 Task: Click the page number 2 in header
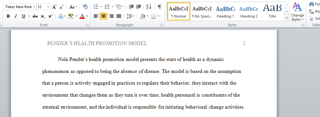244,43
